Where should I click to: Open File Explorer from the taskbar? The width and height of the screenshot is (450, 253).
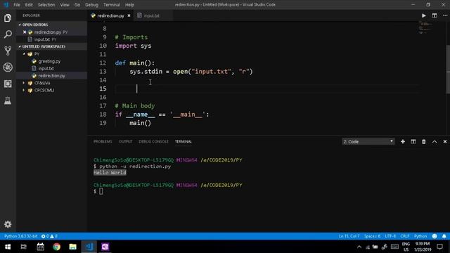click(x=73, y=247)
